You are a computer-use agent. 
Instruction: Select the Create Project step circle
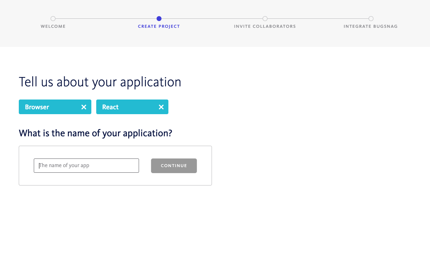point(159,19)
